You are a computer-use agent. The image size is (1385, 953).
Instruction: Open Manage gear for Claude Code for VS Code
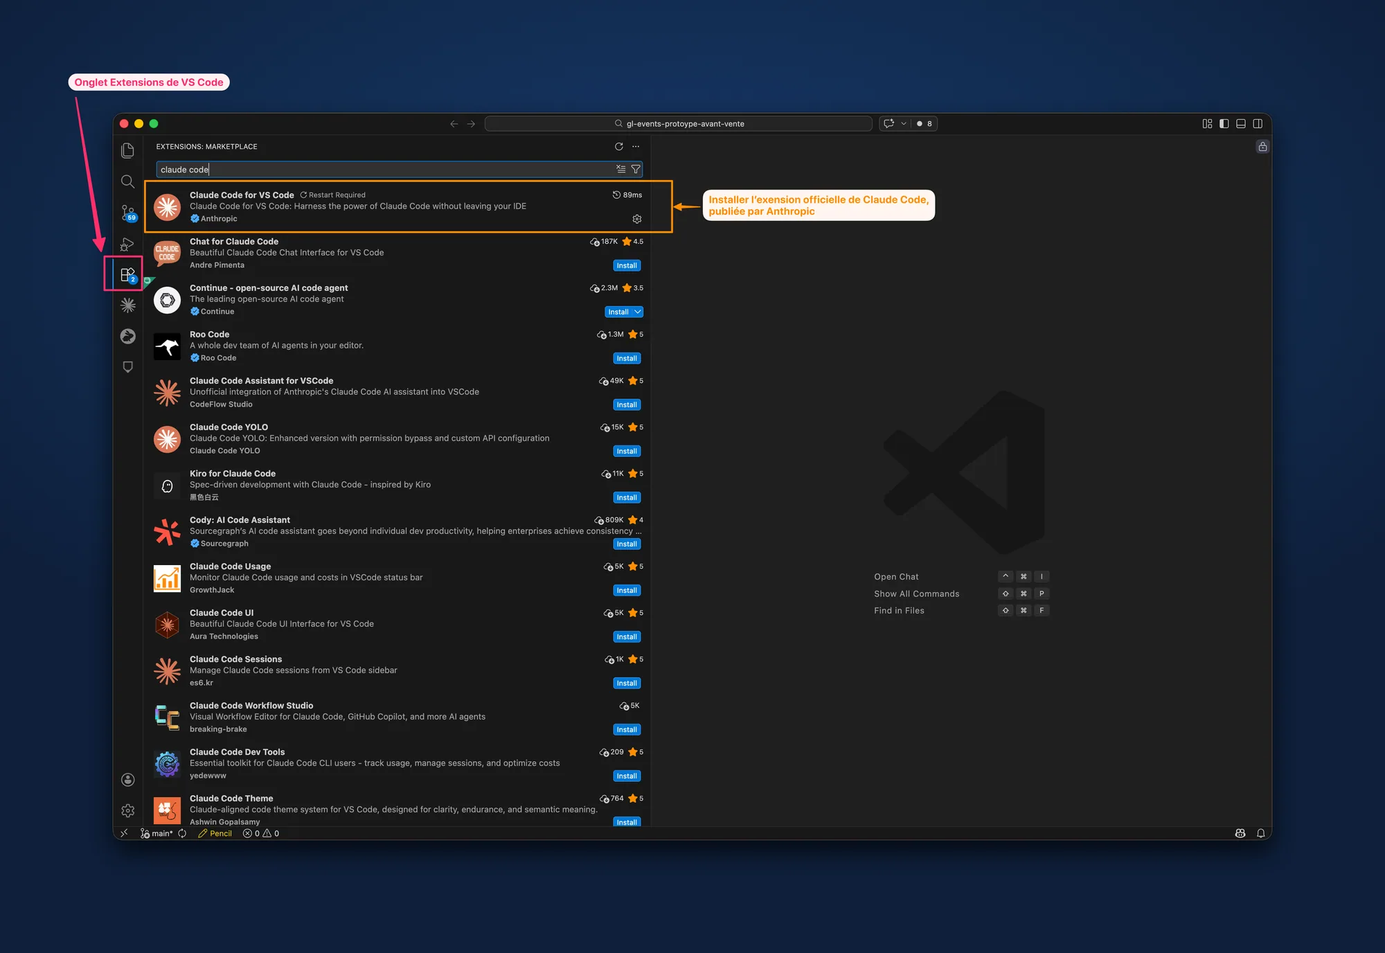point(637,219)
